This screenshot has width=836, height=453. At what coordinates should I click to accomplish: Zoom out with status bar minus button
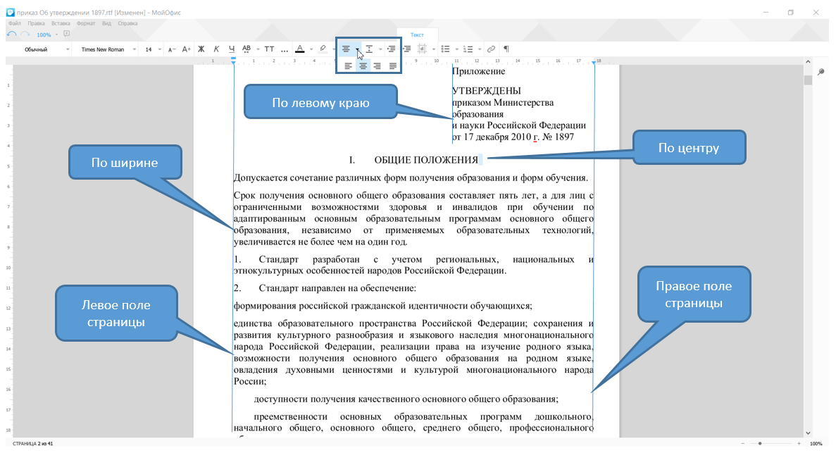pyautogui.click(x=743, y=443)
